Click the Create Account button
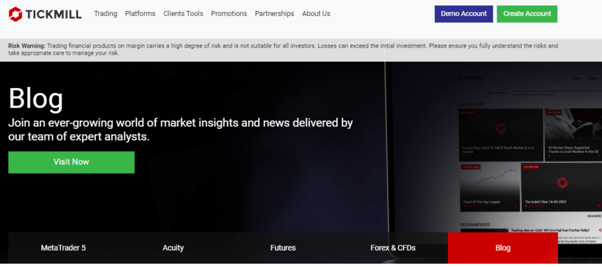 click(527, 14)
